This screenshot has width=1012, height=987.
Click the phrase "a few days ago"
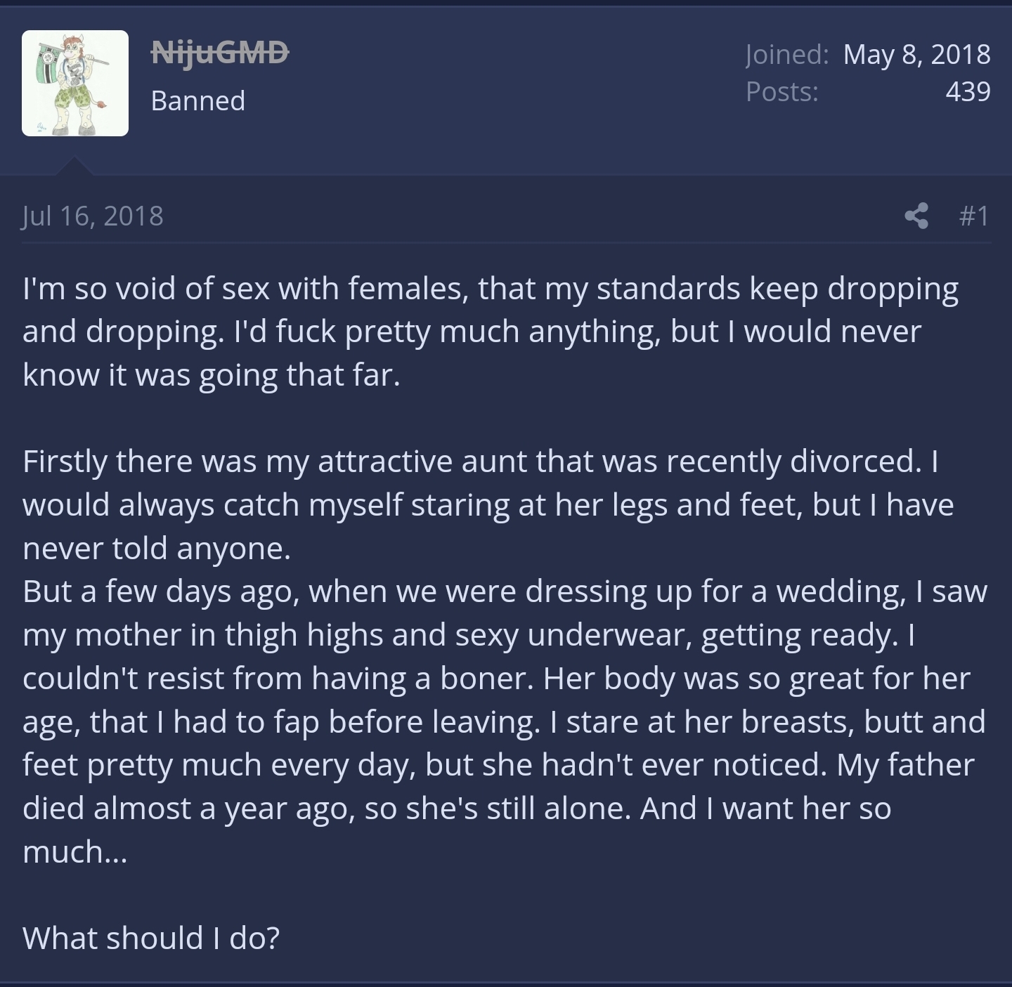click(191, 591)
